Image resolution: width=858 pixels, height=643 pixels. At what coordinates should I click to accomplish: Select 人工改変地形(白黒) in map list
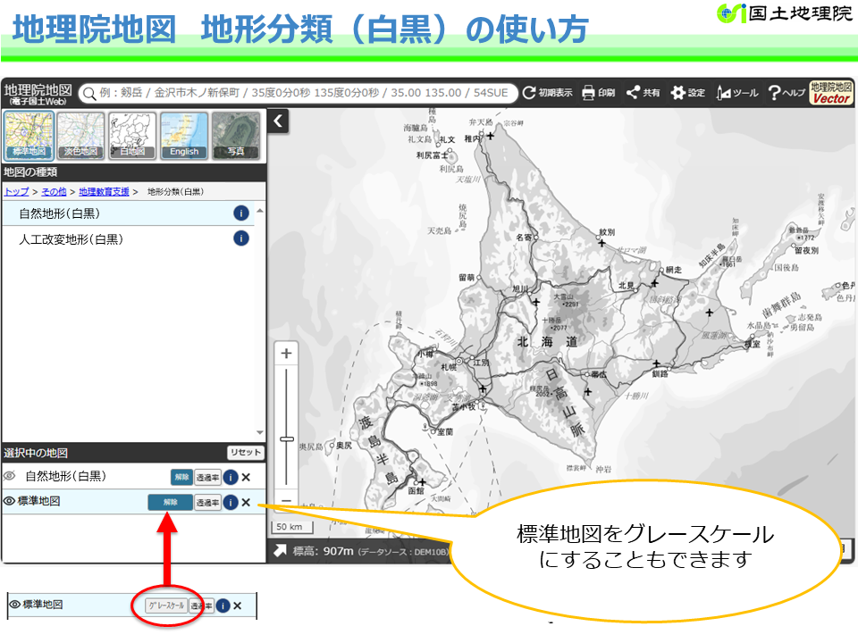coord(129,239)
